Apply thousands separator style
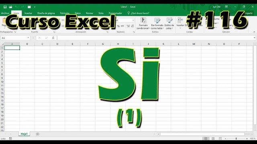257x144 pixels. 122,26
